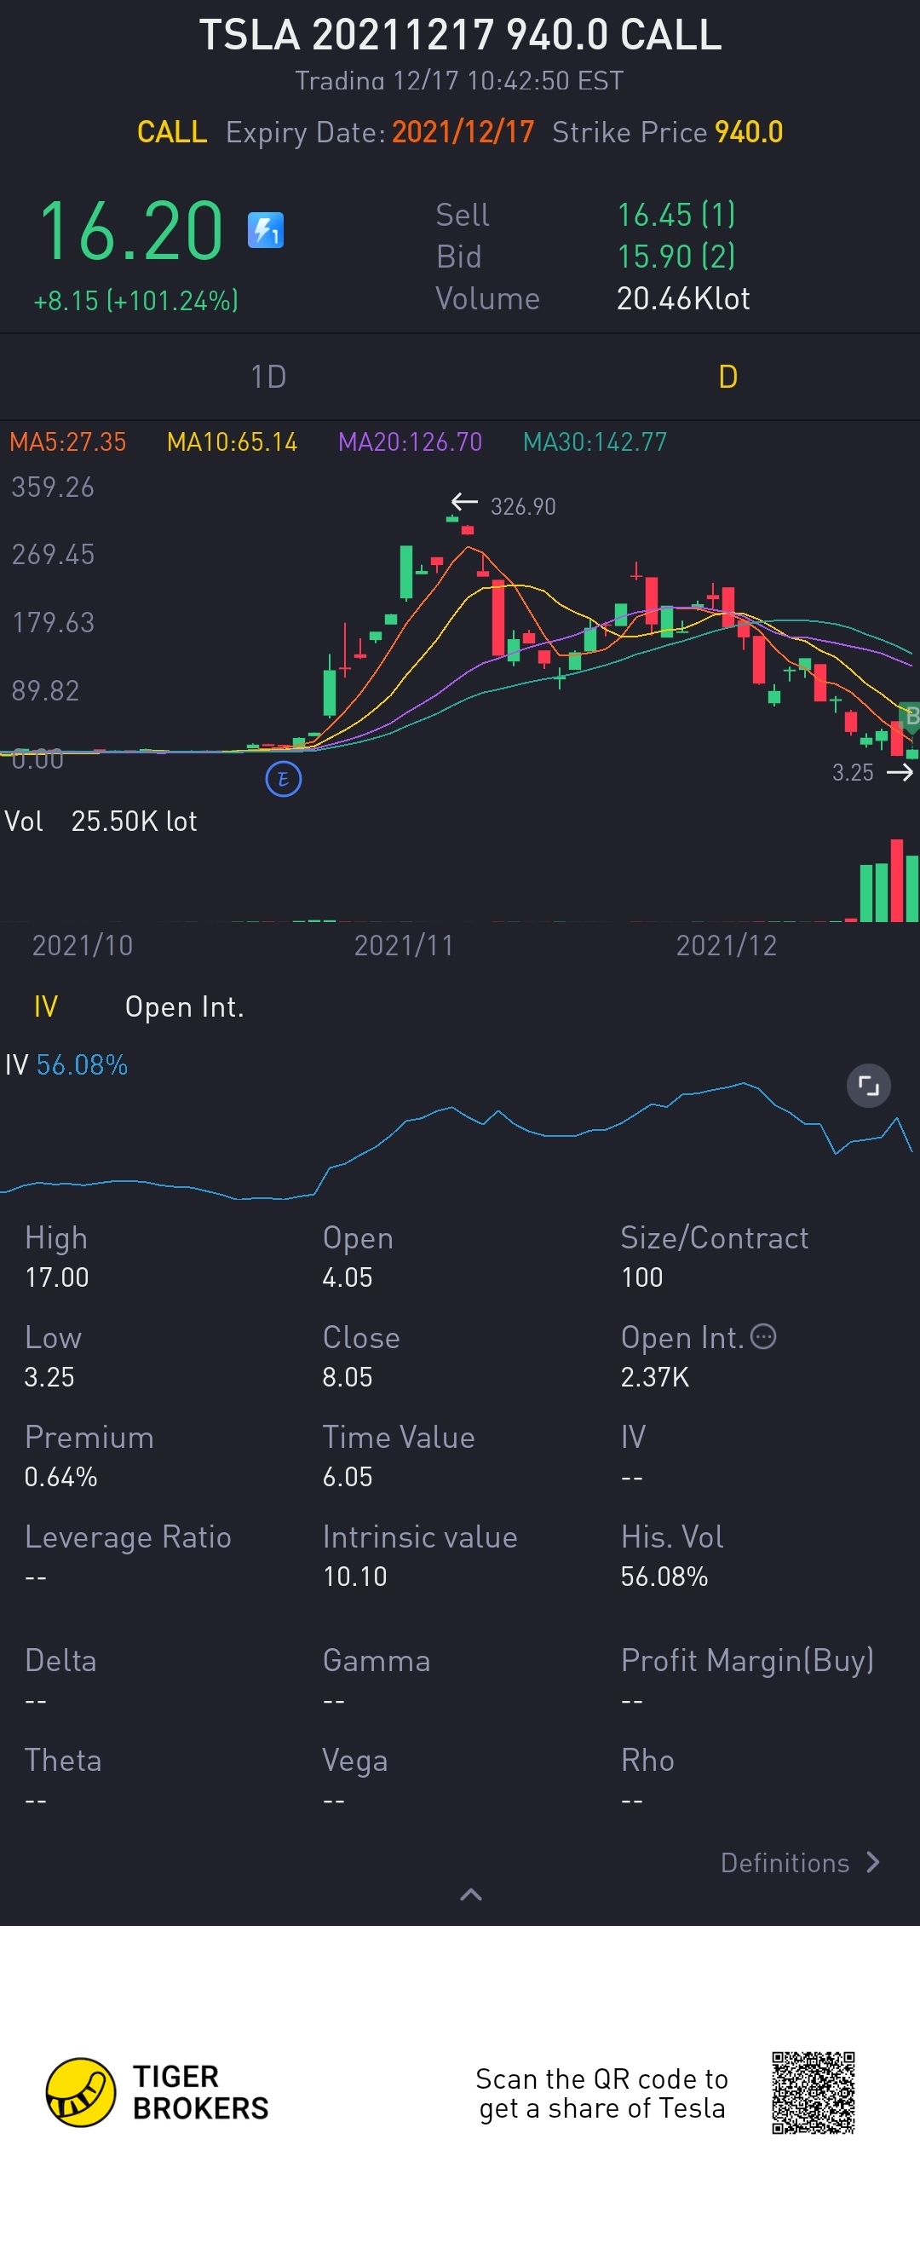This screenshot has width=920, height=2260.
Task: Tap the Time Value 6.05
Action: (348, 1478)
